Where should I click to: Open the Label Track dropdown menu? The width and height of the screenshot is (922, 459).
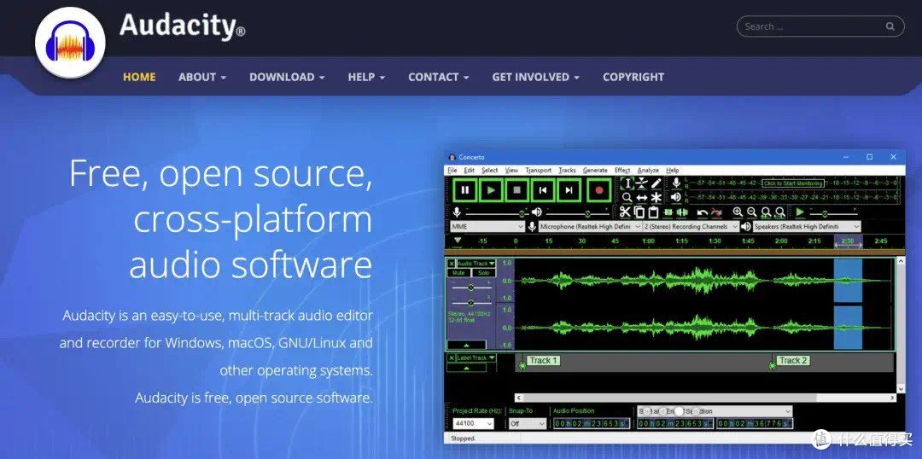(x=476, y=358)
